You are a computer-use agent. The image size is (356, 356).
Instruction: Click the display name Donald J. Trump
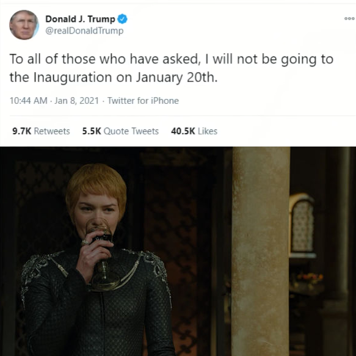click(81, 19)
